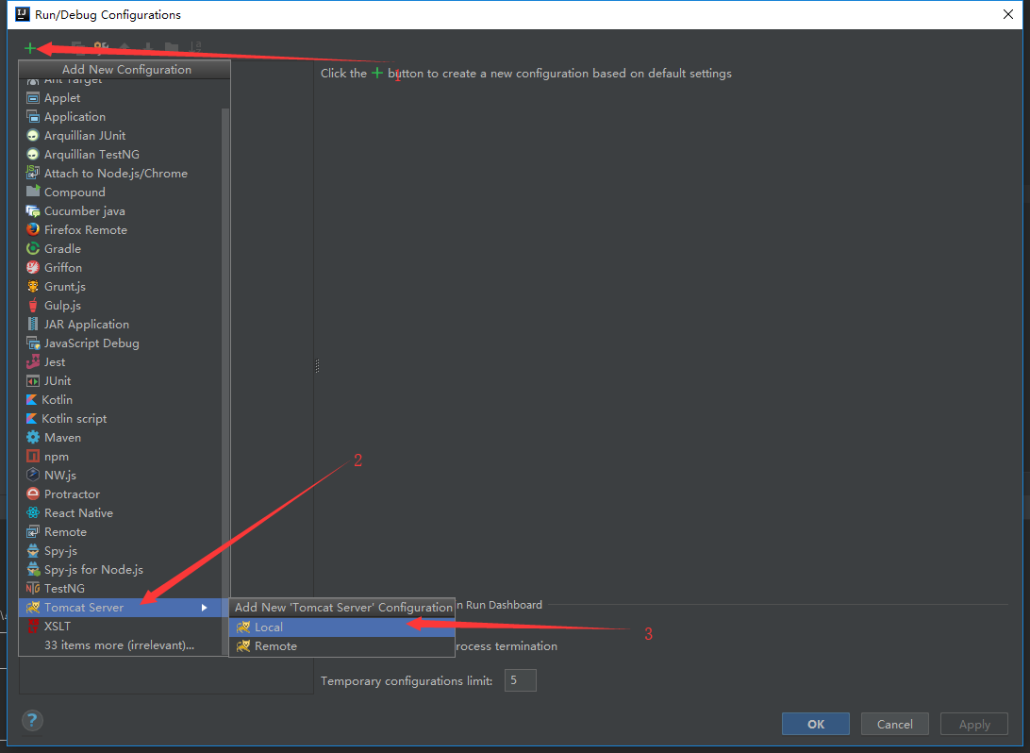Click the green plus Add Configuration button
The width and height of the screenshot is (1030, 753).
point(29,48)
